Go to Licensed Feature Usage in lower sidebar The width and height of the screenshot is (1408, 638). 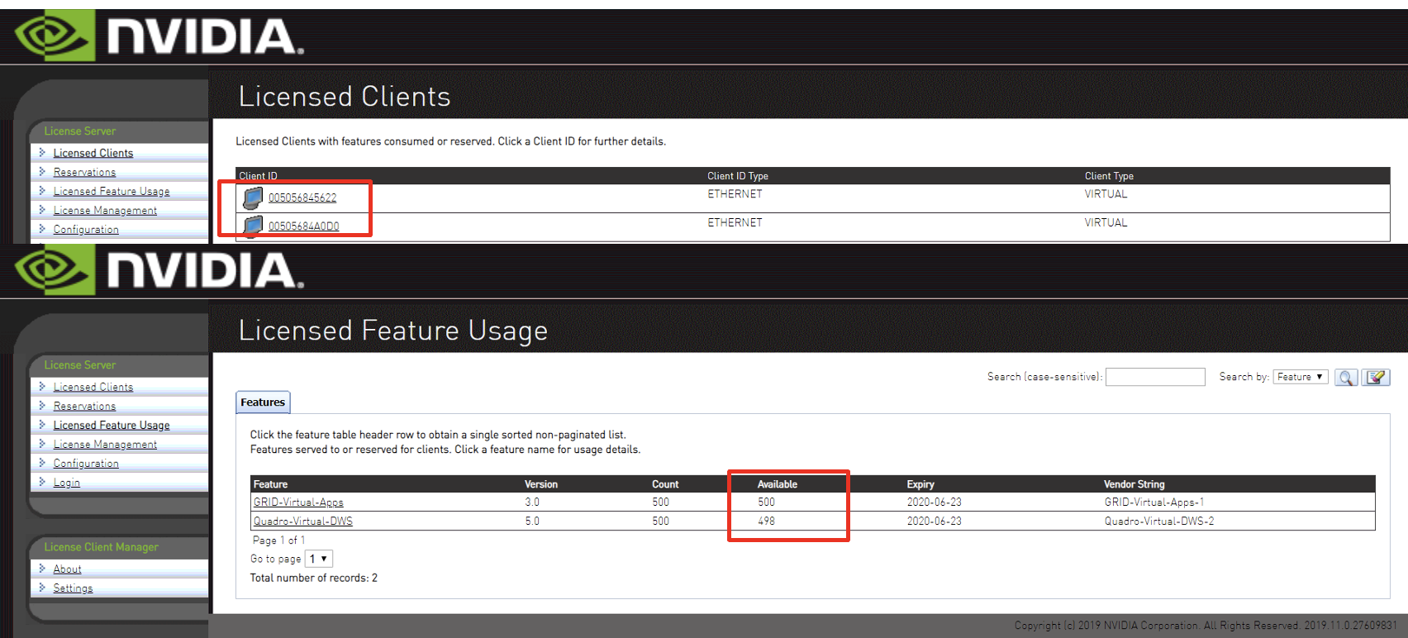click(112, 425)
